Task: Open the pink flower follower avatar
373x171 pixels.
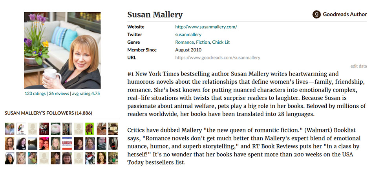Action: point(56,129)
